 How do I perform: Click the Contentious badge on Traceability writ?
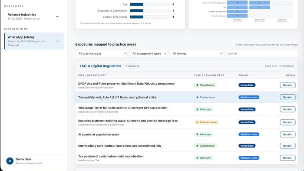coord(205,97)
